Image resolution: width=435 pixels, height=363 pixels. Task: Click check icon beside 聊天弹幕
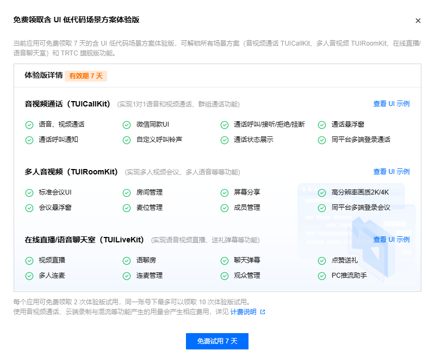pyautogui.click(x=225, y=261)
